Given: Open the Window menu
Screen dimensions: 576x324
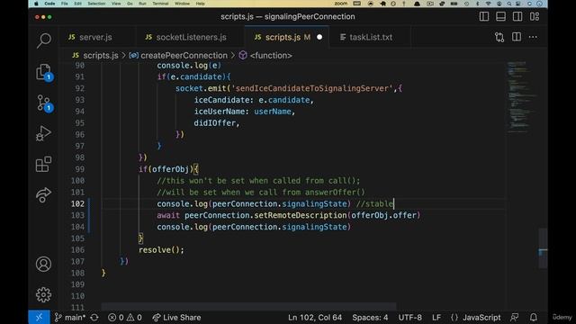Looking at the screenshot, I should click(182, 4).
